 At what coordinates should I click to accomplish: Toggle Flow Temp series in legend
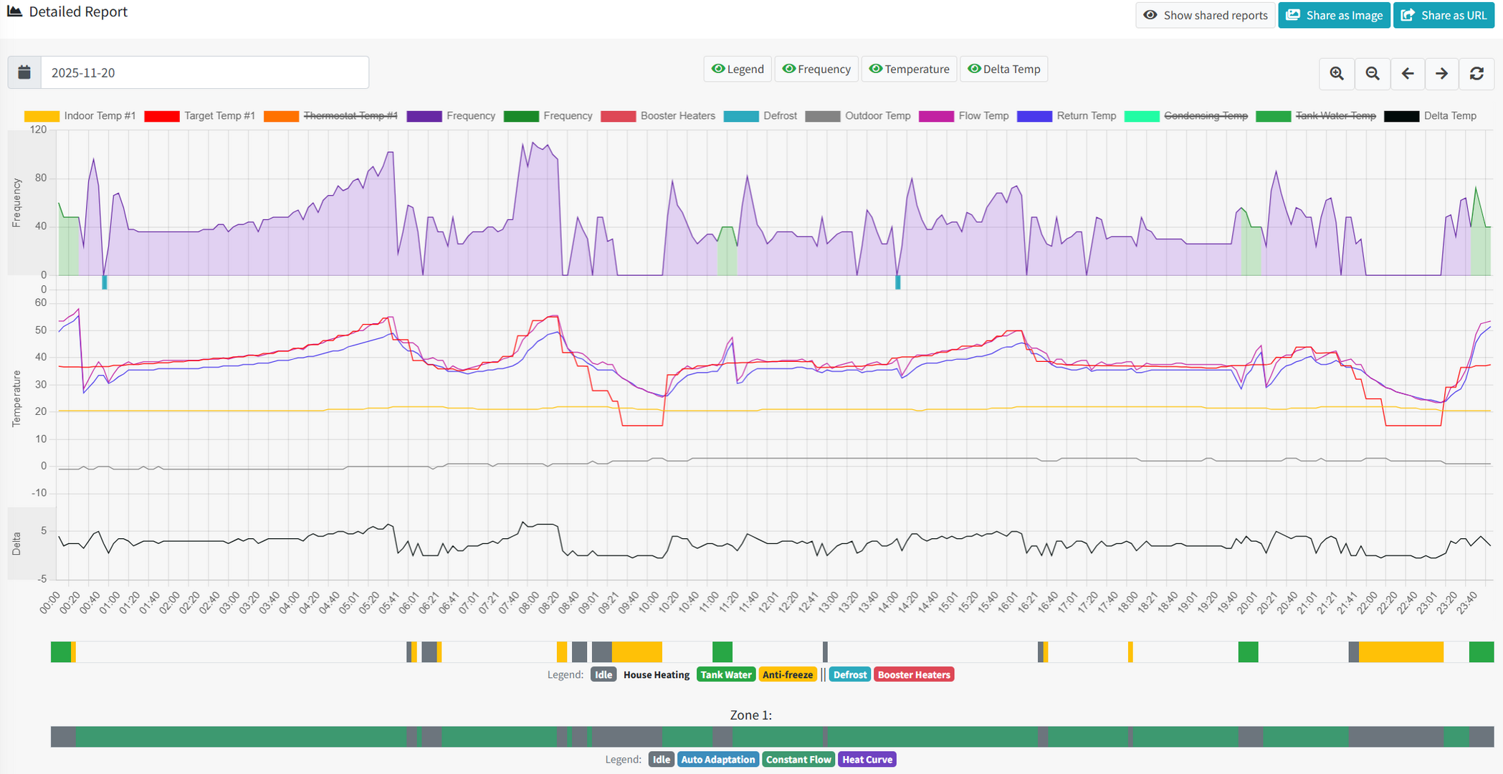click(983, 116)
